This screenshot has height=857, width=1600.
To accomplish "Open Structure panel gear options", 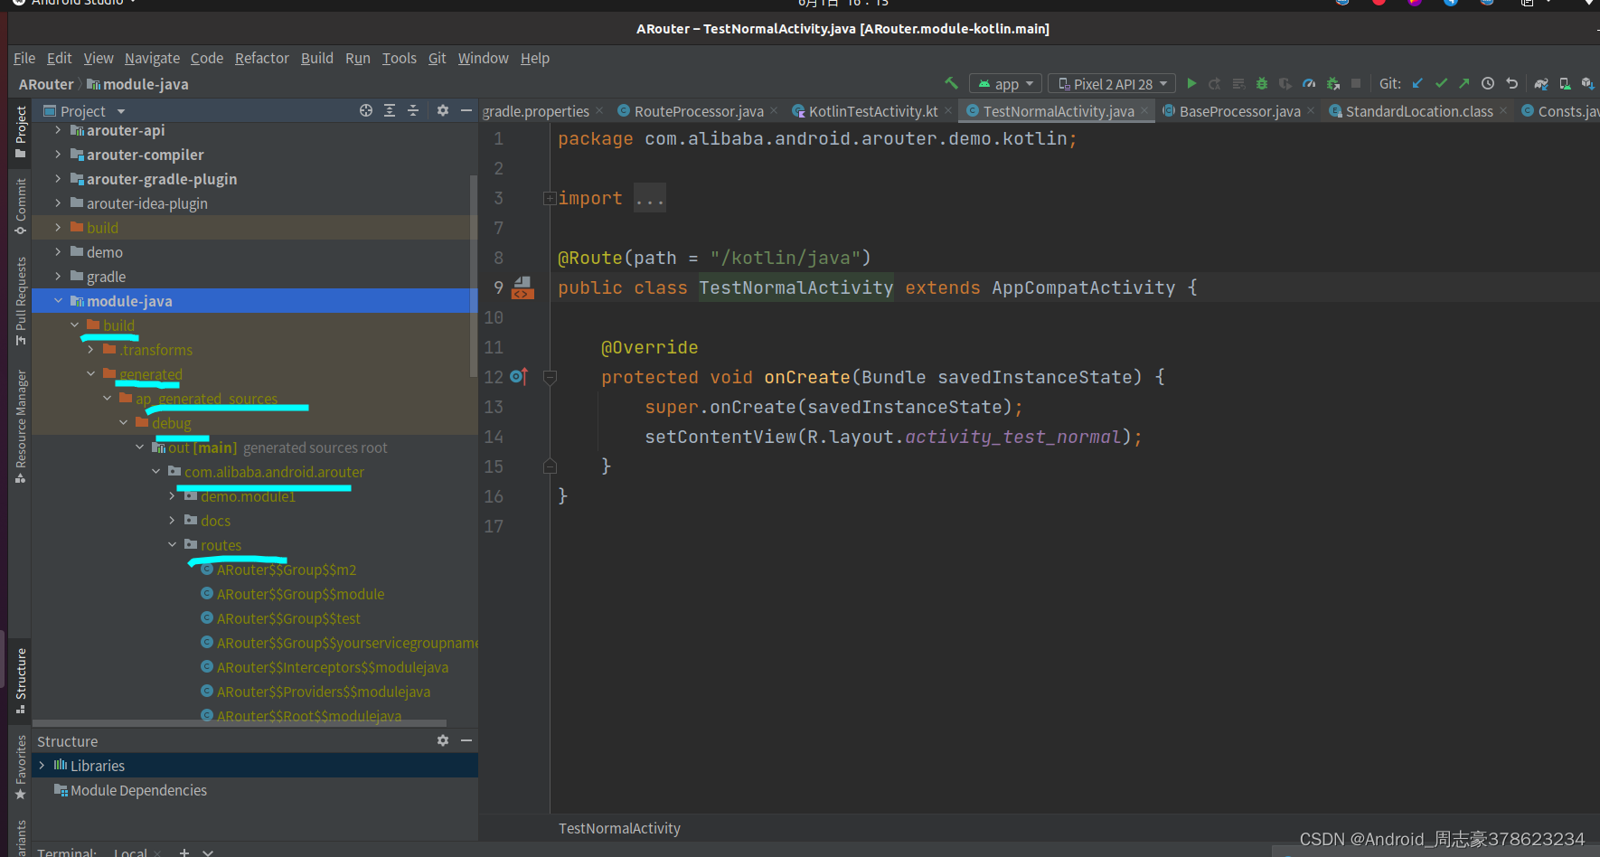I will pyautogui.click(x=443, y=740).
